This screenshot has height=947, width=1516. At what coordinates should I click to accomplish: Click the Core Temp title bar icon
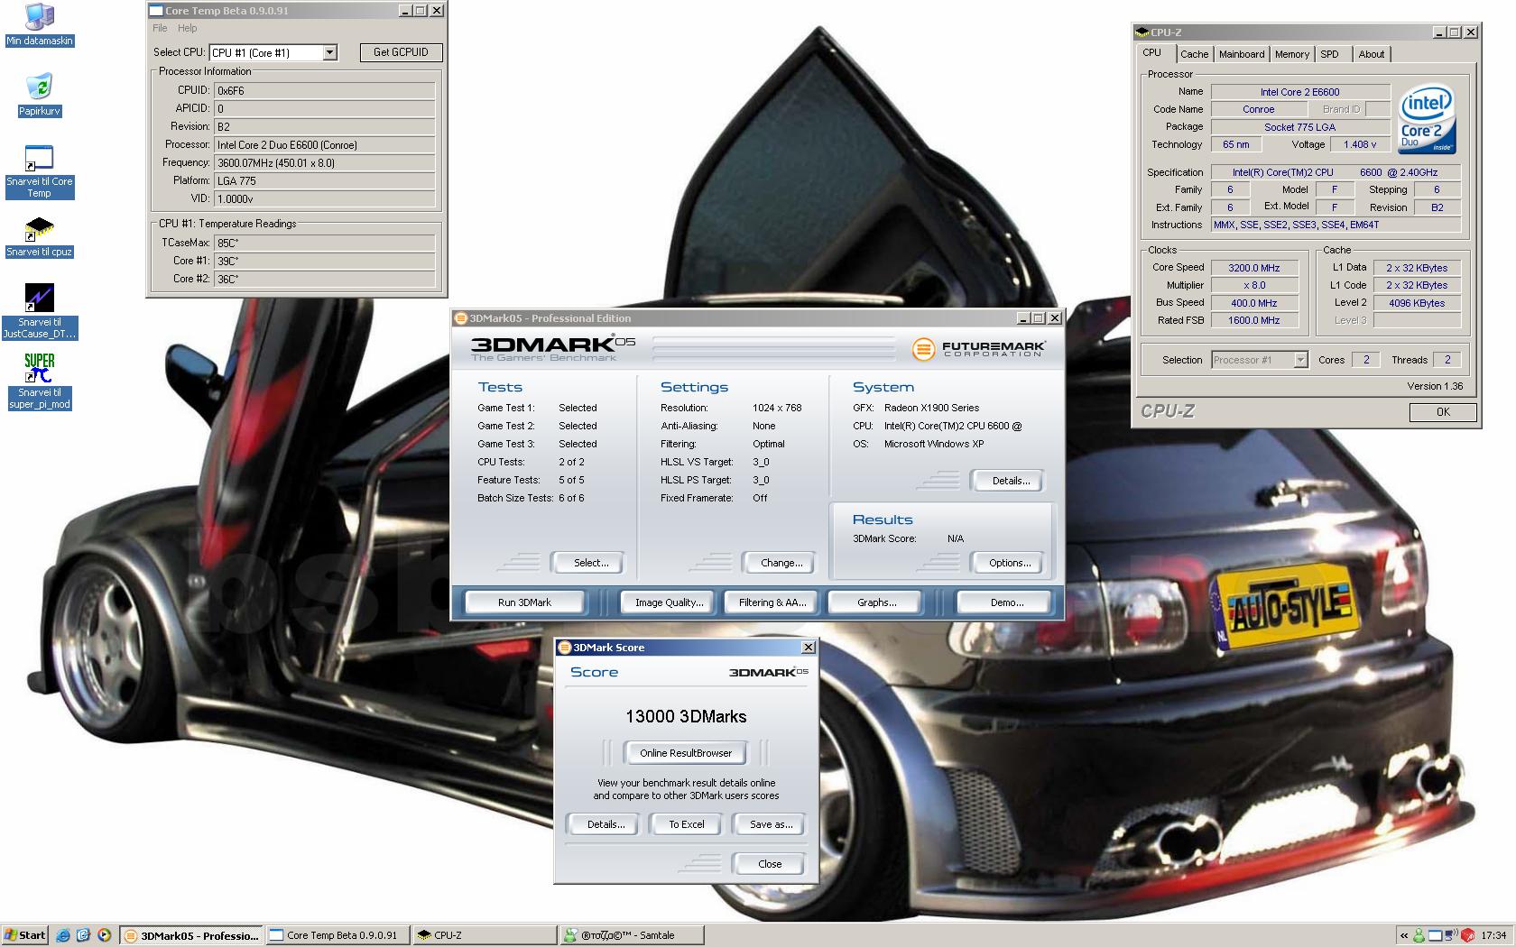(156, 11)
